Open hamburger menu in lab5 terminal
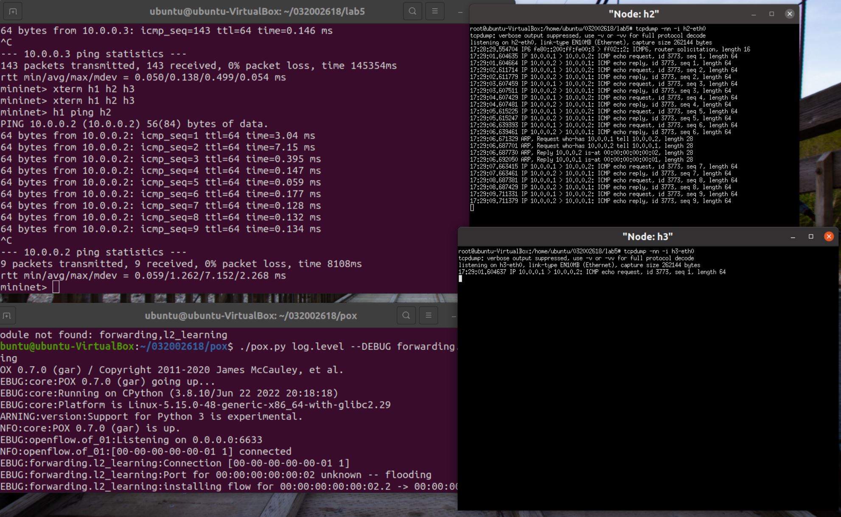This screenshot has width=841, height=517. 435,11
